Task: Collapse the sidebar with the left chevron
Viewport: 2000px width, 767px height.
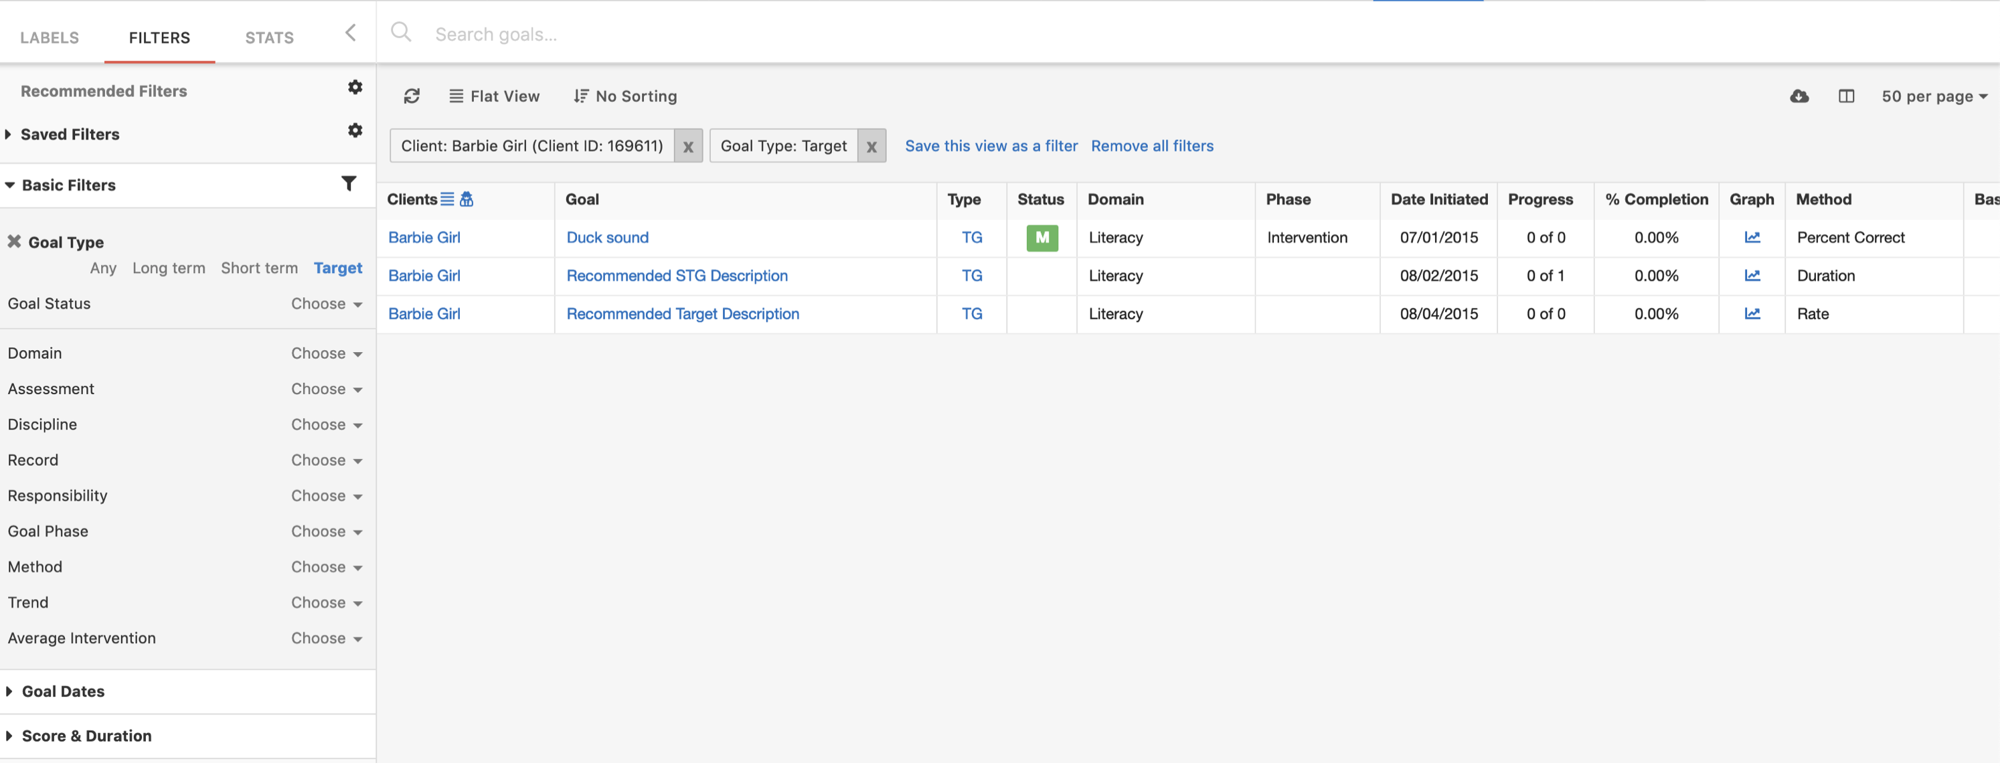Action: tap(350, 33)
